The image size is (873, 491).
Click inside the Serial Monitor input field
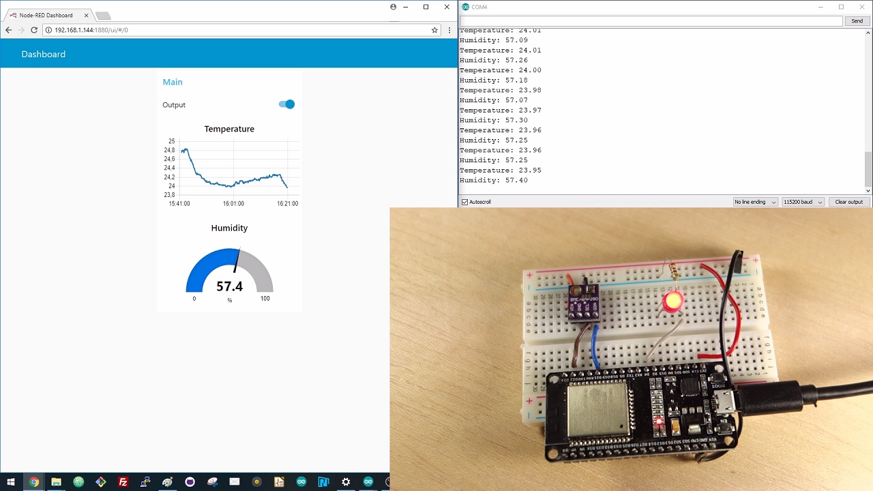coord(648,20)
